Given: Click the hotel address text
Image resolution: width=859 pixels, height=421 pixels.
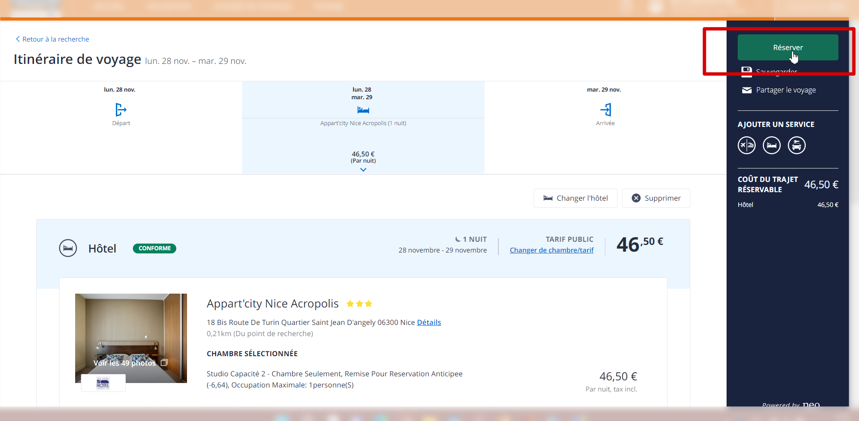Looking at the screenshot, I should tap(310, 322).
